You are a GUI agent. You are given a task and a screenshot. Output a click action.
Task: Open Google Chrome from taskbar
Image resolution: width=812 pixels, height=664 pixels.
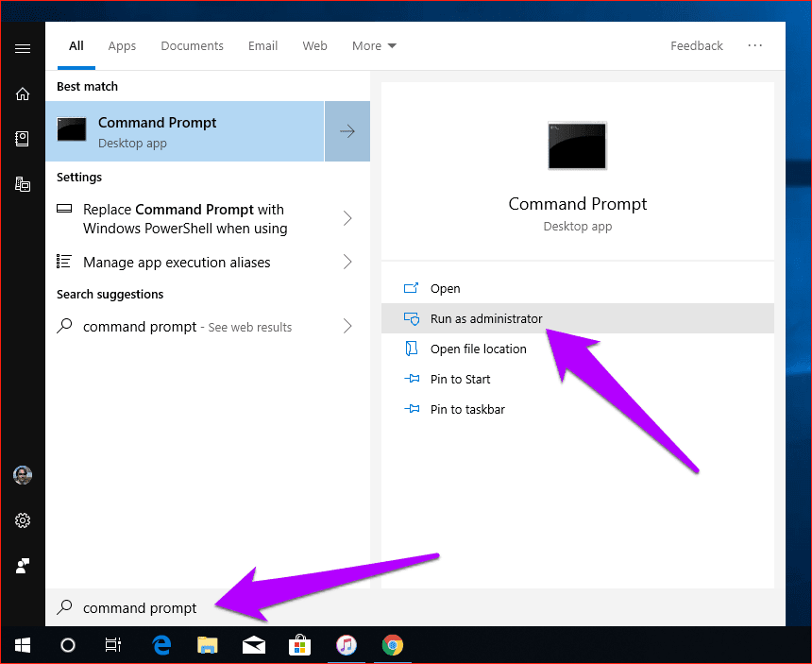coord(393,645)
